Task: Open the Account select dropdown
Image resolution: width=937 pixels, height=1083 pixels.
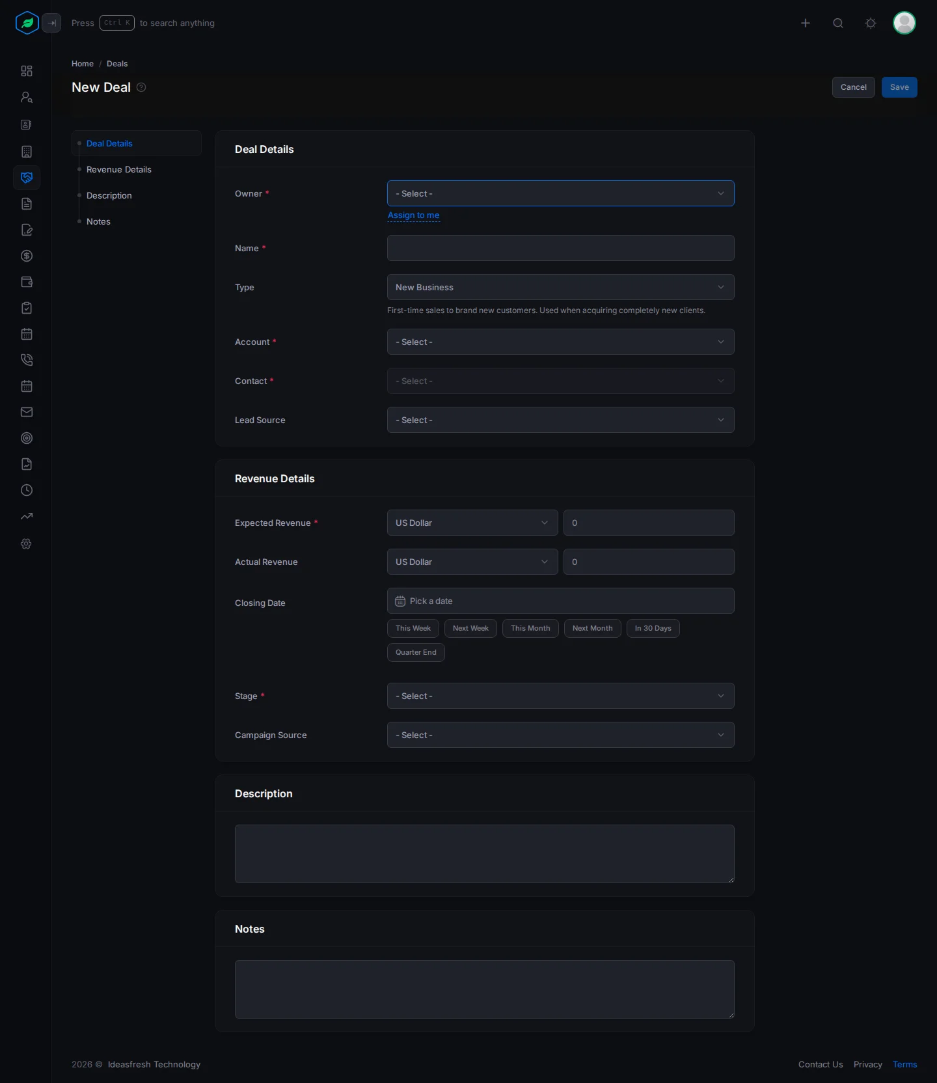Action: click(x=561, y=342)
